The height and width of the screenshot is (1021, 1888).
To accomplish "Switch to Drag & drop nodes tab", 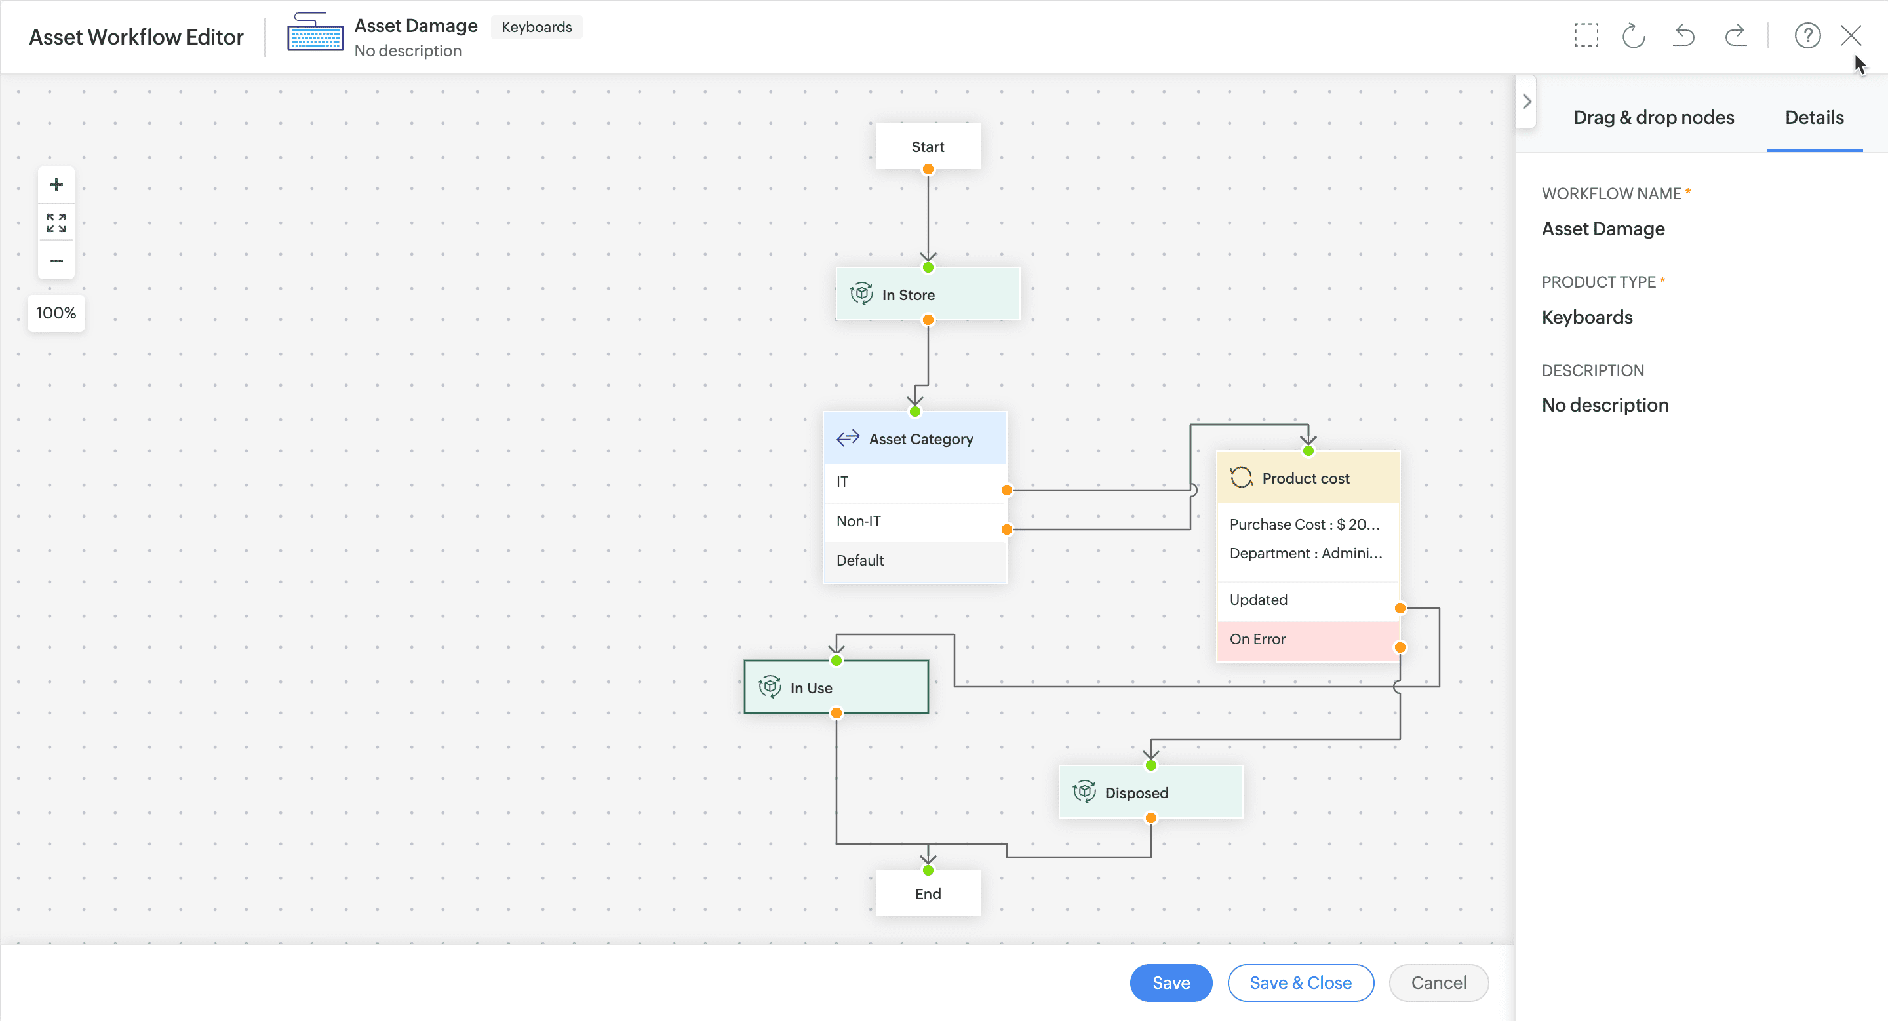I will coord(1653,117).
